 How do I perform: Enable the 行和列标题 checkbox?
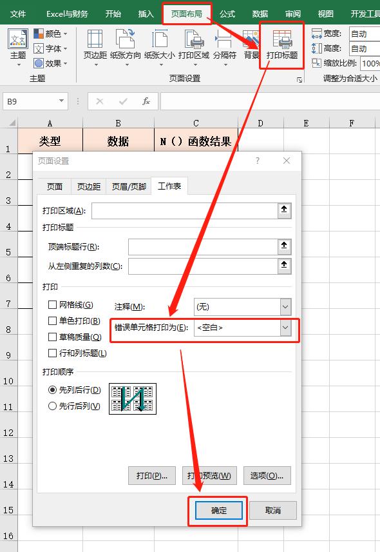[52, 353]
